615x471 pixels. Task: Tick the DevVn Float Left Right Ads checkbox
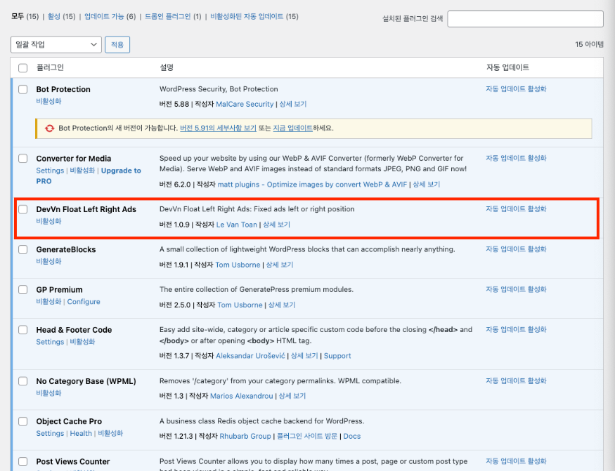[23, 210]
